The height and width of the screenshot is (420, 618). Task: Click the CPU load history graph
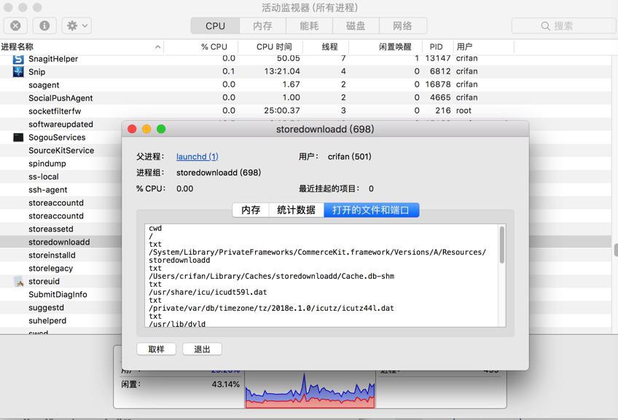(310, 389)
